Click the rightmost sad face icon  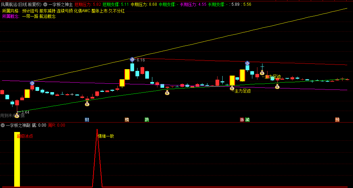tap(247, 63)
